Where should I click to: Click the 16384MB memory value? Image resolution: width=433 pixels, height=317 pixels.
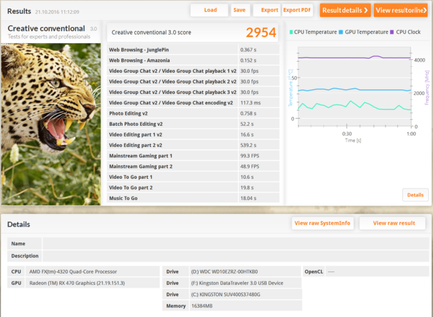(x=202, y=305)
